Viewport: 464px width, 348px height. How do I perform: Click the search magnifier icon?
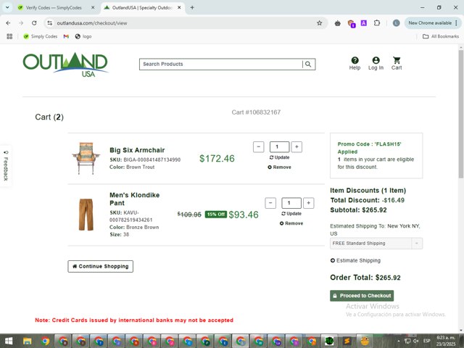pos(308,65)
